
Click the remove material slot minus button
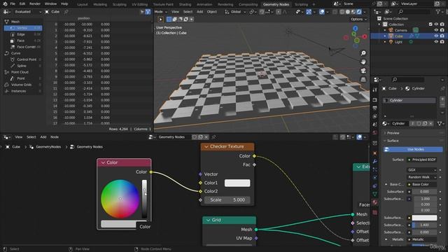[x=442, y=105]
